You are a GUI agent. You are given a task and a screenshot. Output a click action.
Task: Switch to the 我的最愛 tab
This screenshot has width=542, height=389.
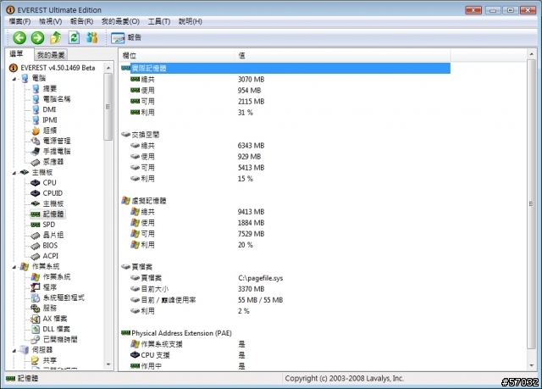[x=51, y=54]
